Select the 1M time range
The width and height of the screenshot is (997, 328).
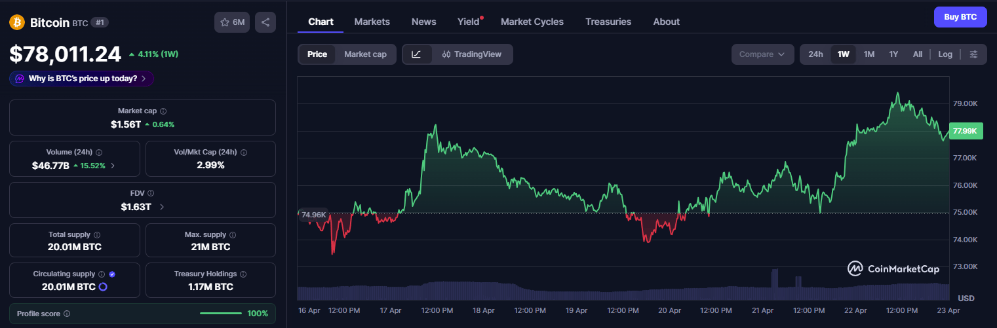coord(869,54)
